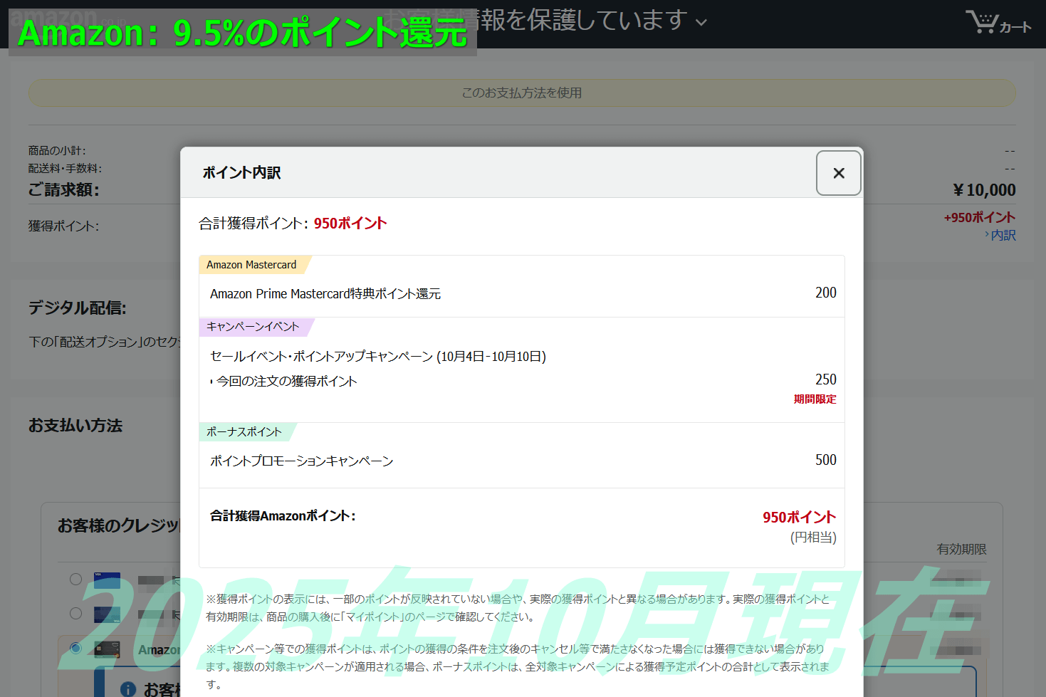Screen dimensions: 1046x697
Task: Click the second dark blue Visa card image
Action: pyautogui.click(x=107, y=614)
